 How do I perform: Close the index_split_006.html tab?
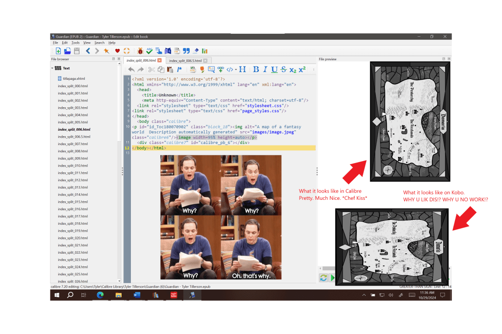coord(159,60)
